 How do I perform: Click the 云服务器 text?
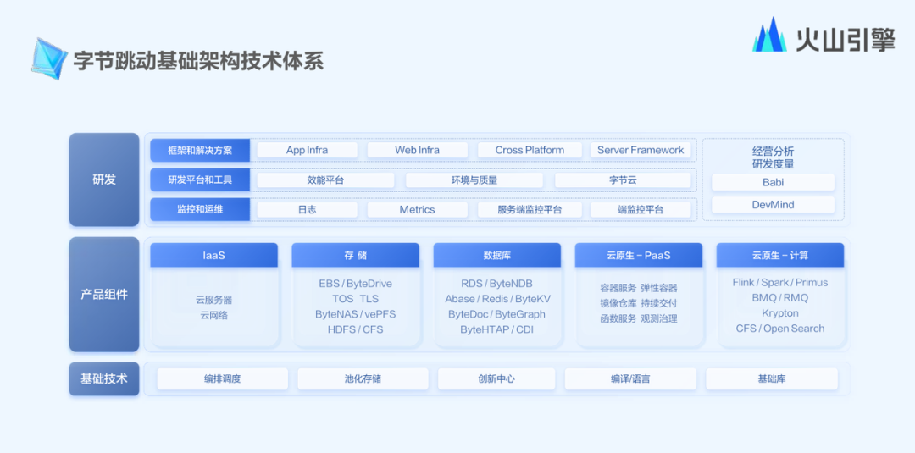click(214, 301)
